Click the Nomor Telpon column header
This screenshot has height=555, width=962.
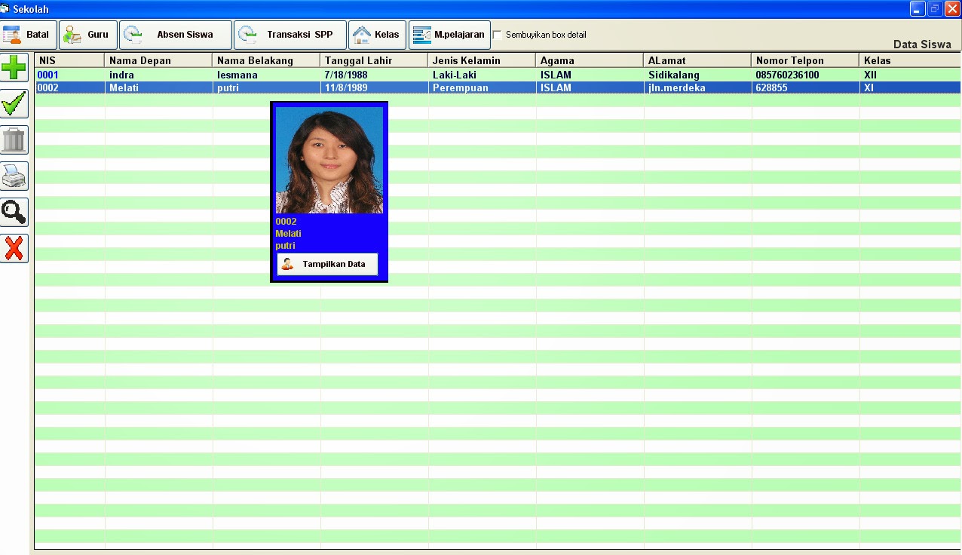click(x=805, y=60)
